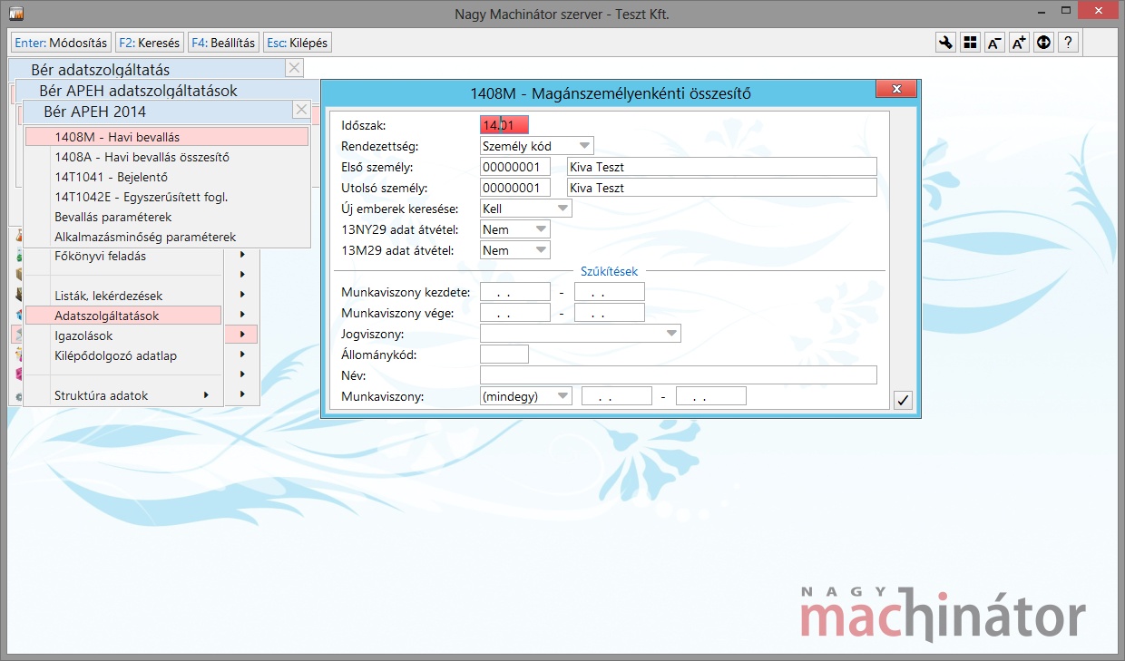
Task: Click the Első személy name field Kiva Teszt
Action: pyautogui.click(x=721, y=167)
